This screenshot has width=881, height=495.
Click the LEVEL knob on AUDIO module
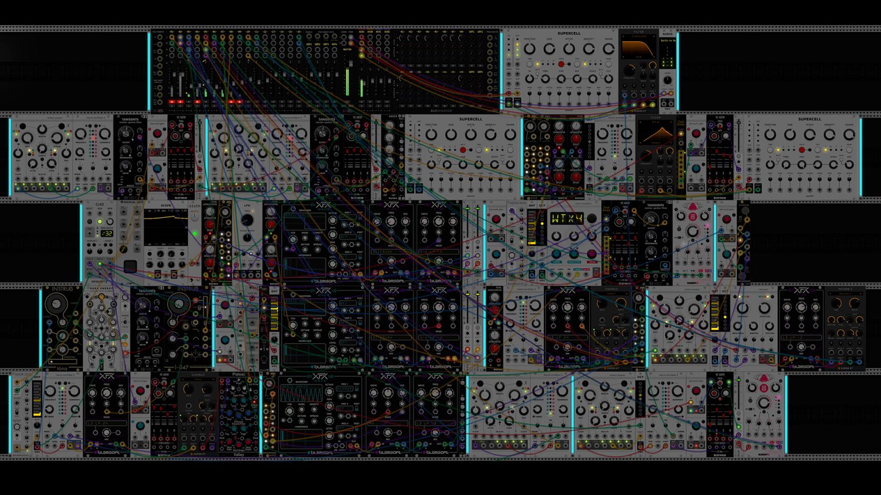coord(668,80)
